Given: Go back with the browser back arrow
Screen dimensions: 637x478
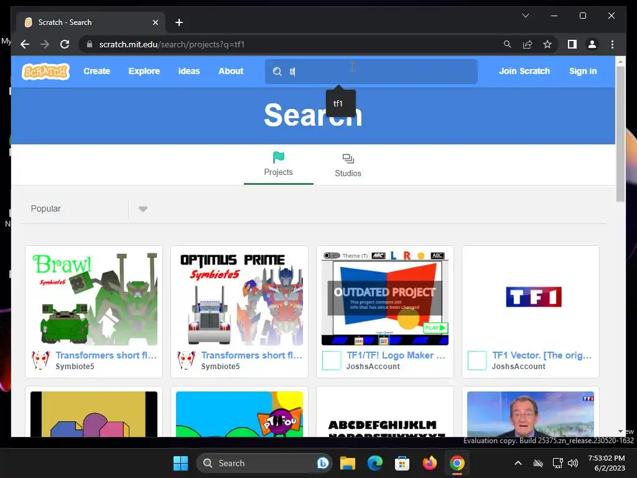Looking at the screenshot, I should (x=25, y=44).
